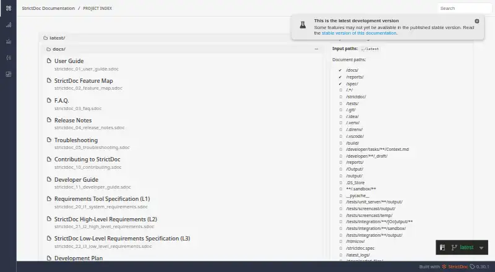Click the flask icon in the notification banner
Image resolution: width=495 pixels, height=272 pixels.
click(x=303, y=25)
